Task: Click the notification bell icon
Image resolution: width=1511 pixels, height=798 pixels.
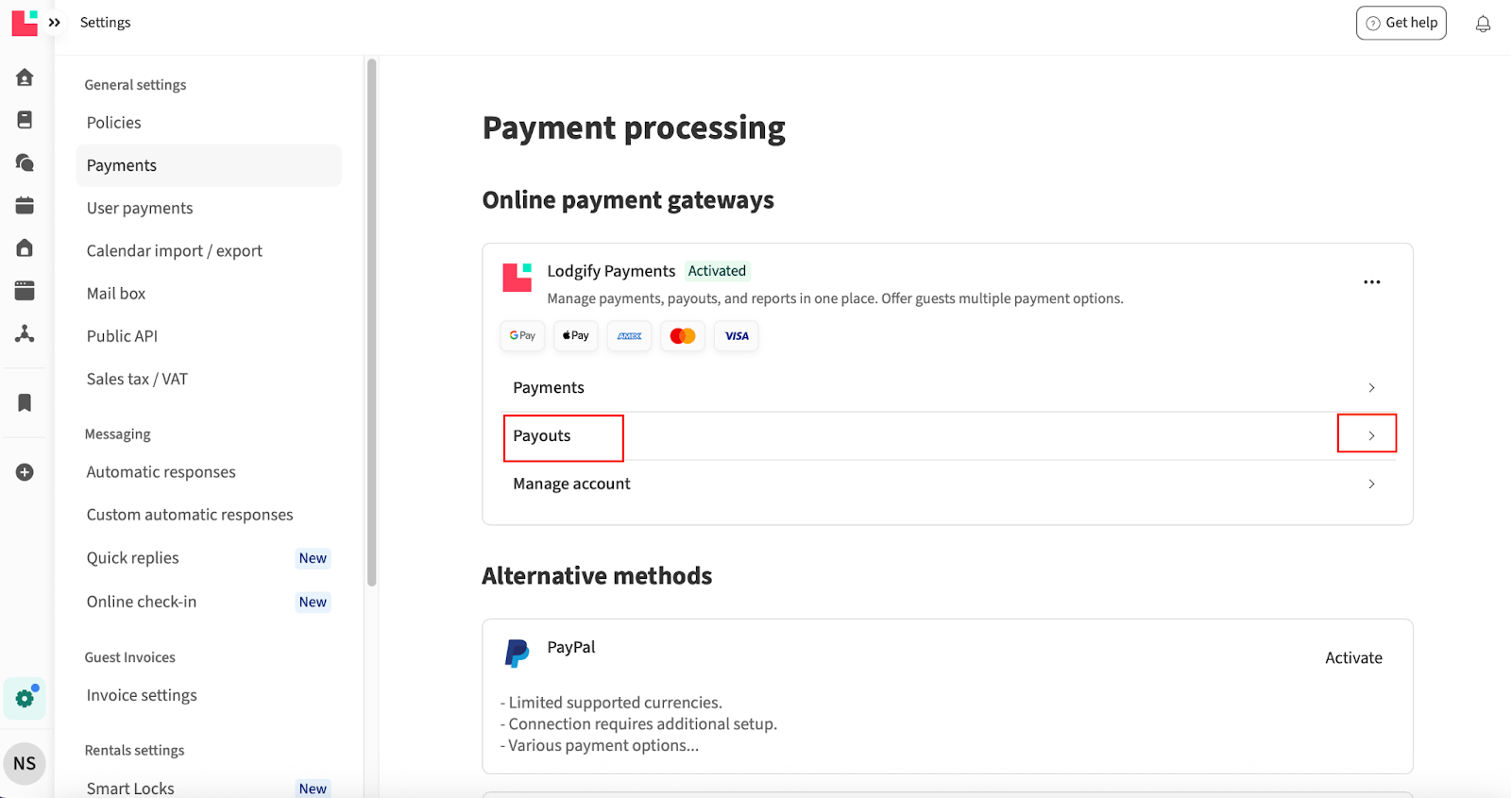Action: pyautogui.click(x=1483, y=24)
